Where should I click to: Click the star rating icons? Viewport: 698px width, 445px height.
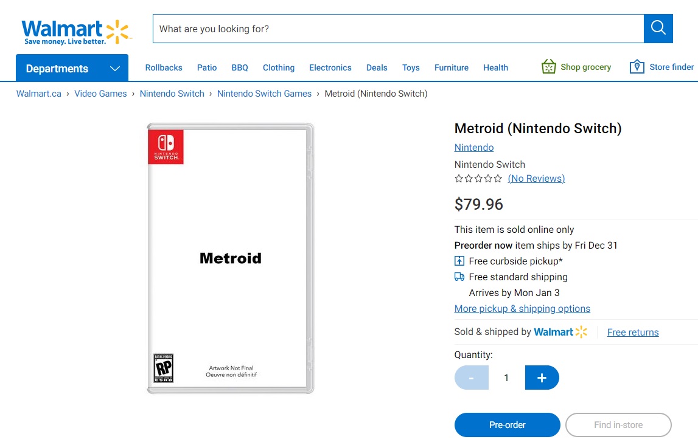coord(478,179)
